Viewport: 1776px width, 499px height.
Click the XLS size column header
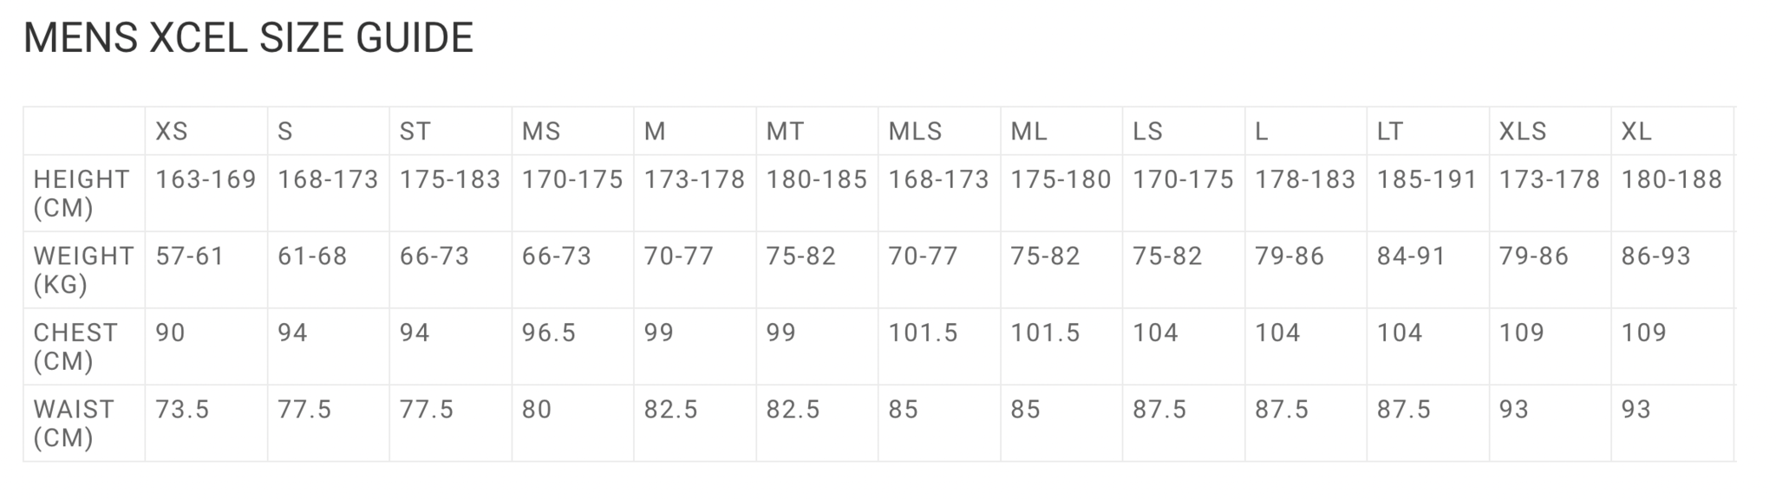1523,132
